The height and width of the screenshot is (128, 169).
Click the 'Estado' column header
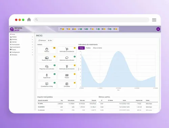point(148,100)
